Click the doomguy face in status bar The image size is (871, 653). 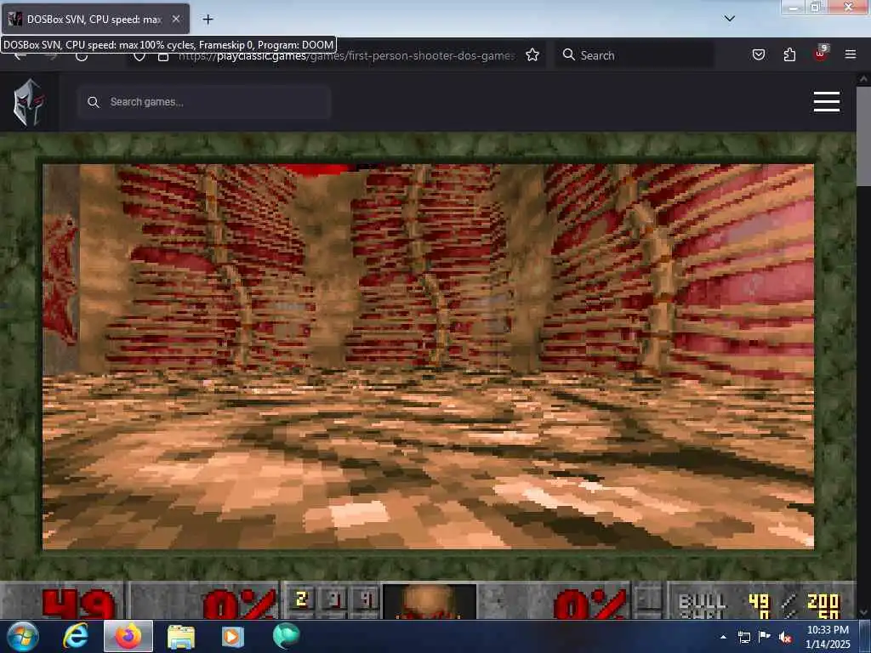click(429, 602)
